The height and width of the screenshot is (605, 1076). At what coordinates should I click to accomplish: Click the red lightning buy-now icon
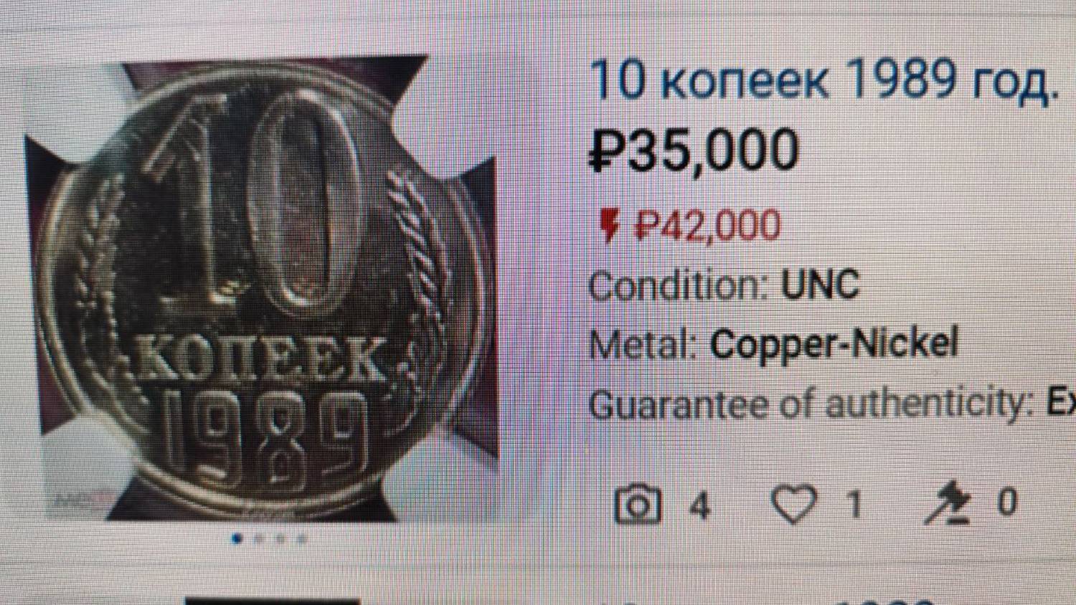click(x=608, y=225)
